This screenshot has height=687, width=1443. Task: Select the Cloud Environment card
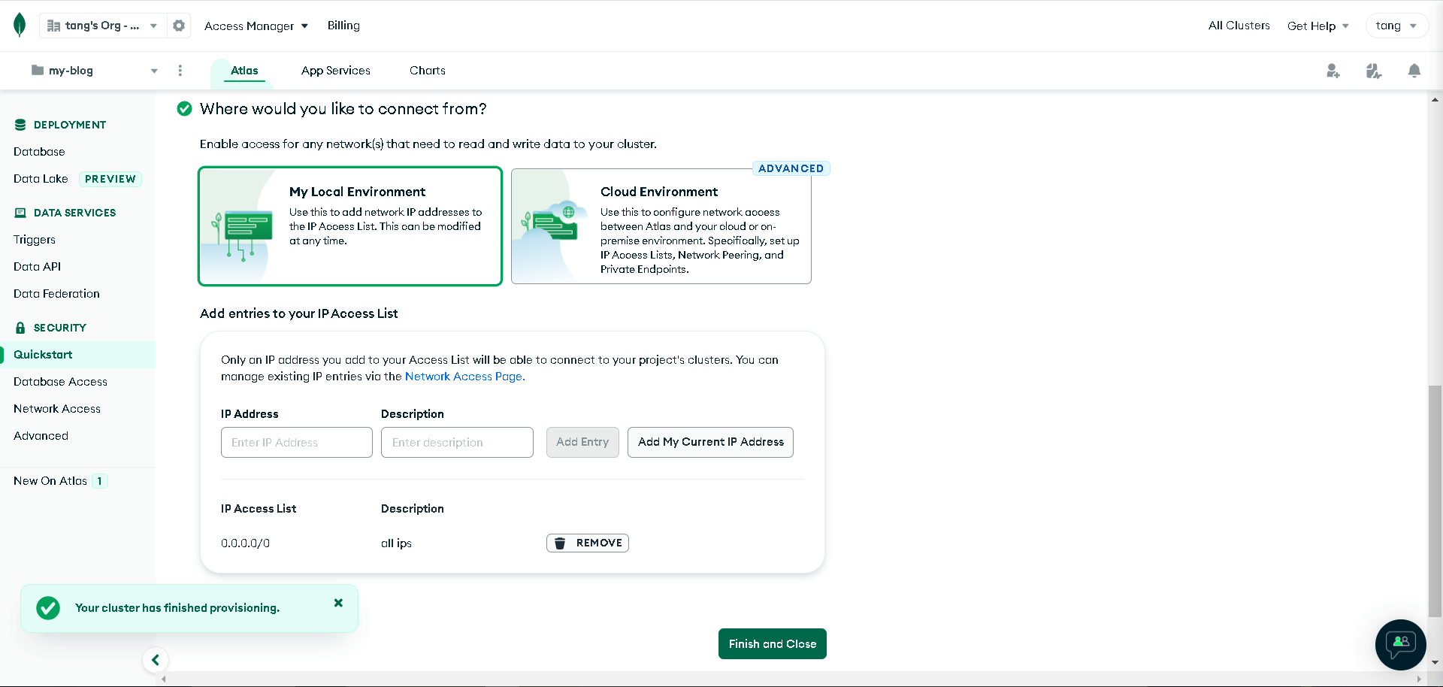[x=661, y=226]
